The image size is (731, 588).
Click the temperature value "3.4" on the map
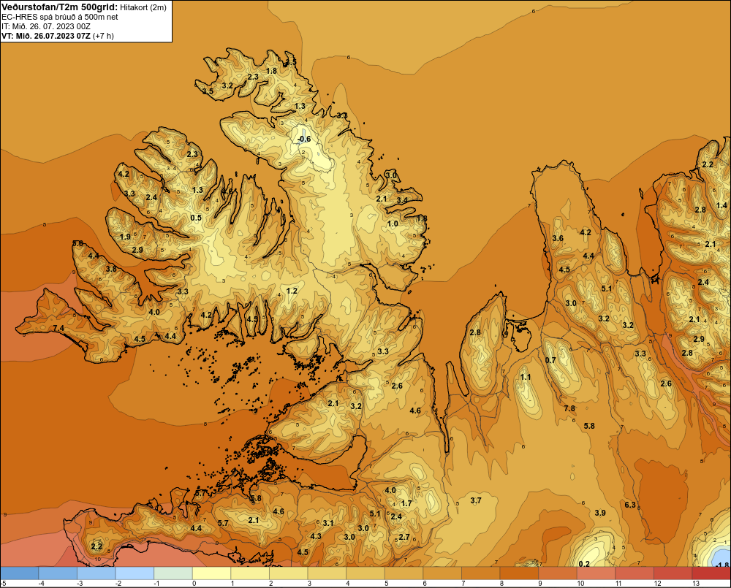[402, 200]
